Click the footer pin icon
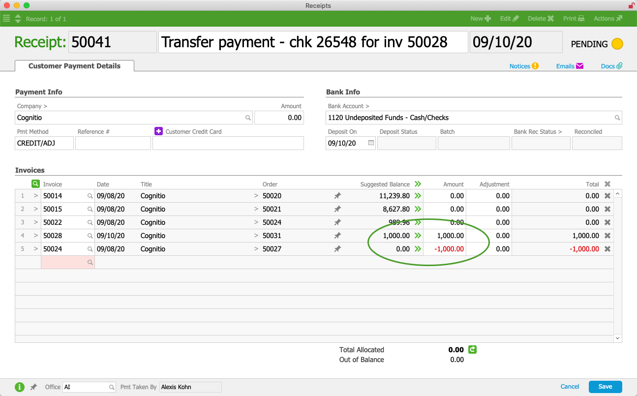The height and width of the screenshot is (396, 637). (33, 387)
